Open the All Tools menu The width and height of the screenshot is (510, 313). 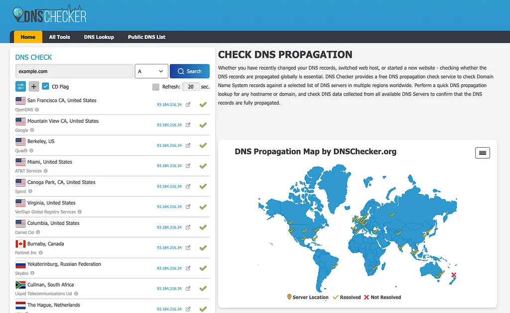click(60, 37)
